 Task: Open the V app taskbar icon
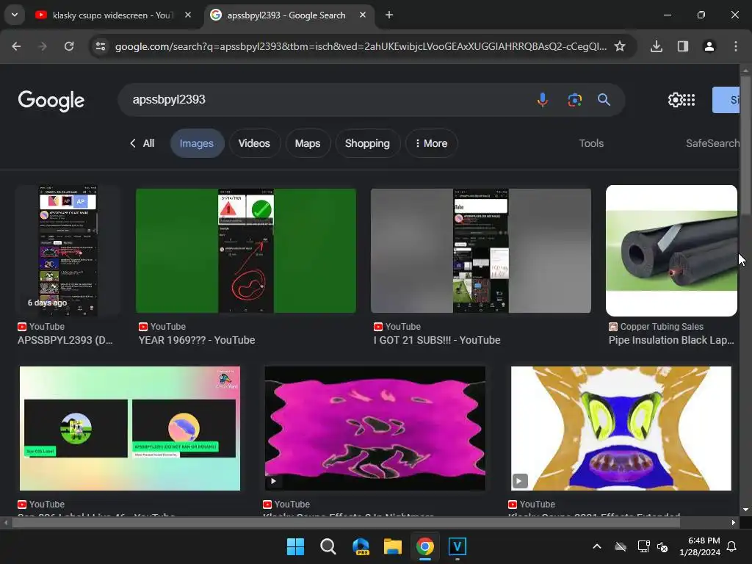(458, 546)
